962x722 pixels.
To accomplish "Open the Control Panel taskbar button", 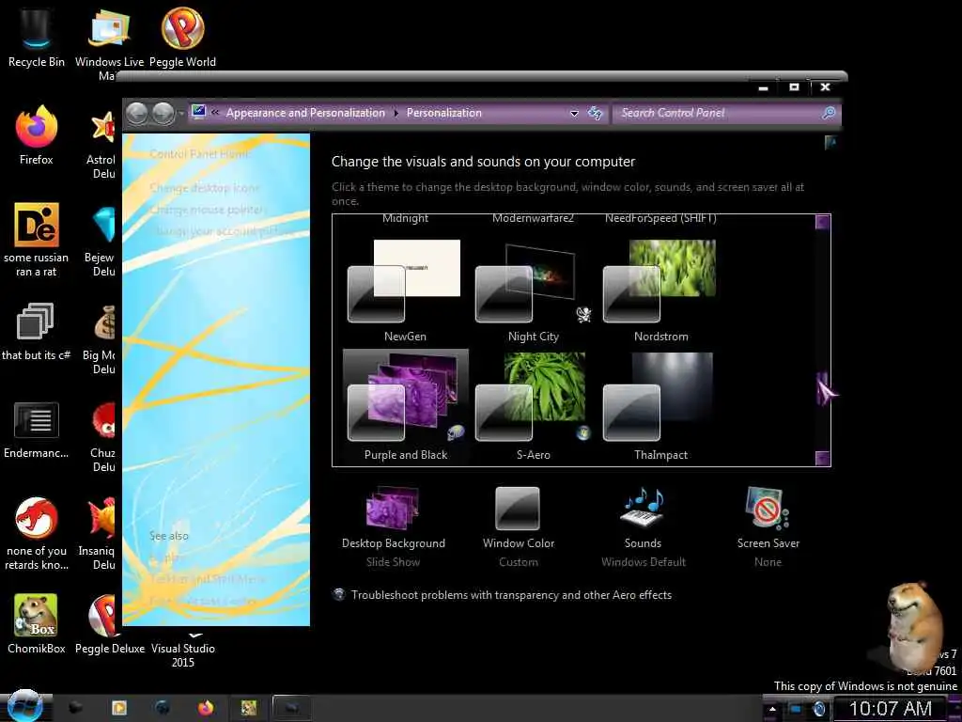I will [x=292, y=708].
